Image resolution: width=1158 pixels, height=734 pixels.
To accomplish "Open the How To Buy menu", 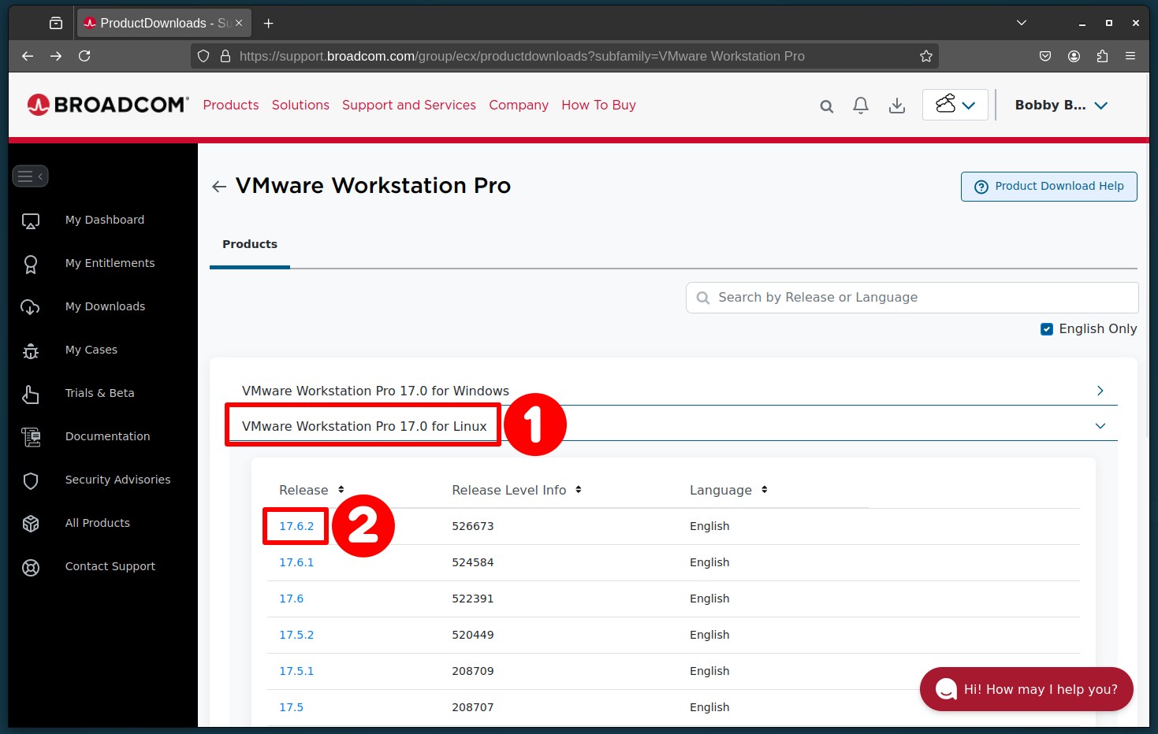I will click(598, 105).
